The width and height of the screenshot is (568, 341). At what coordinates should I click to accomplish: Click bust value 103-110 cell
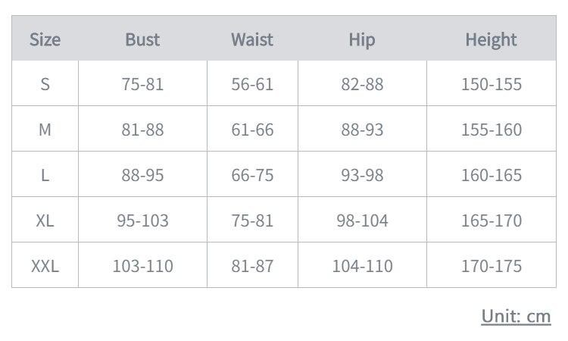pyautogui.click(x=142, y=265)
